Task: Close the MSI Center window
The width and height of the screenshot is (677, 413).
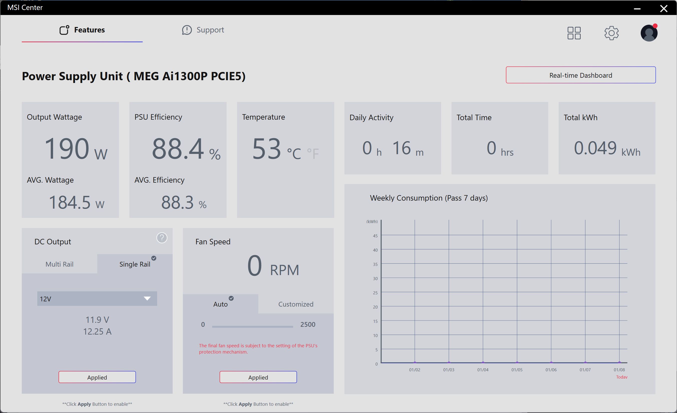Action: point(663,8)
